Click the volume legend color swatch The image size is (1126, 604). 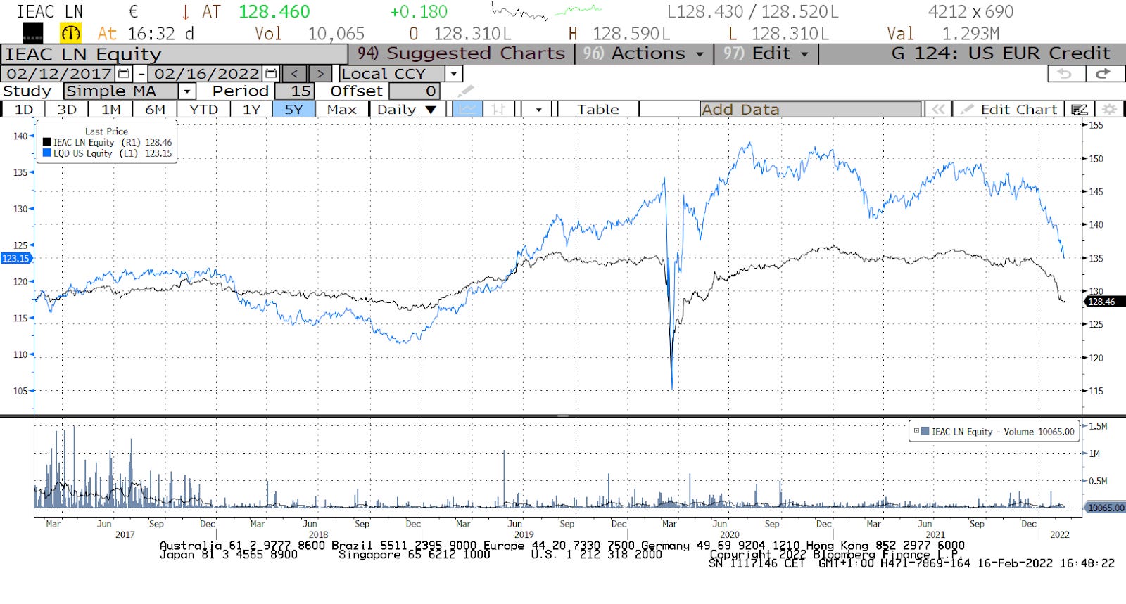coord(925,431)
